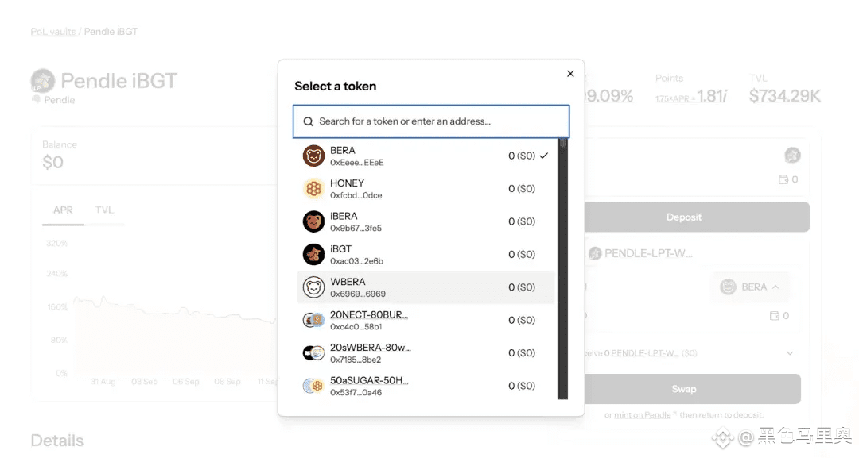Pick the 50aSUGAR-50H pair icon
Image resolution: width=859 pixels, height=458 pixels.
click(313, 386)
